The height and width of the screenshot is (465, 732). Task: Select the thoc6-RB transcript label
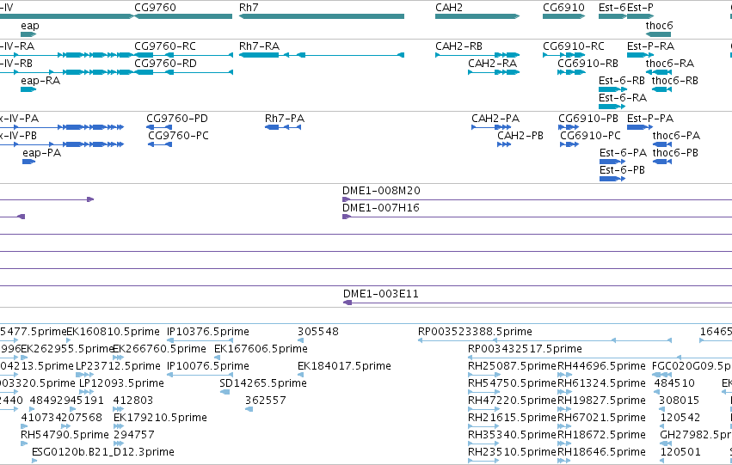675,81
